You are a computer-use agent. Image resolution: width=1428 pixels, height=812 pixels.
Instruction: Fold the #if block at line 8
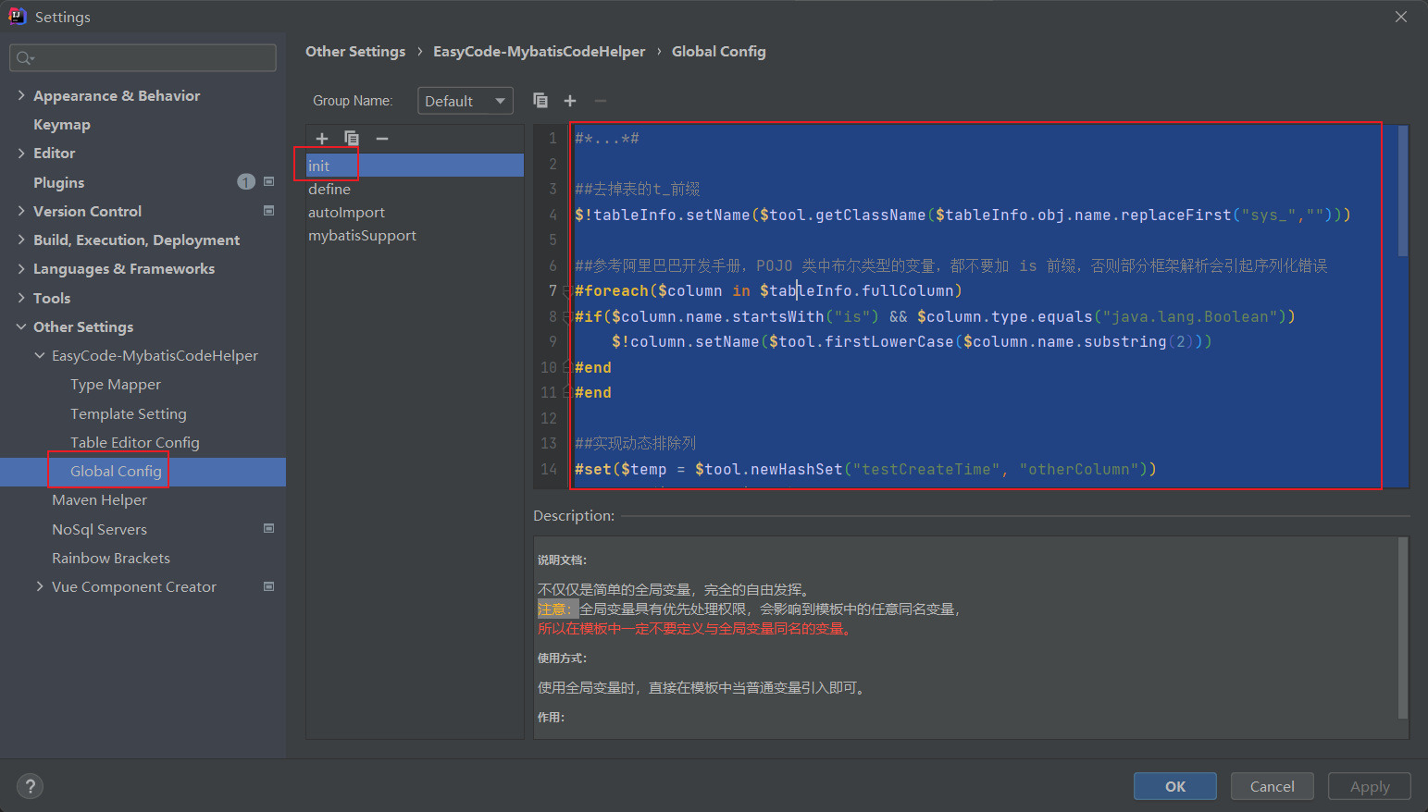click(x=566, y=316)
